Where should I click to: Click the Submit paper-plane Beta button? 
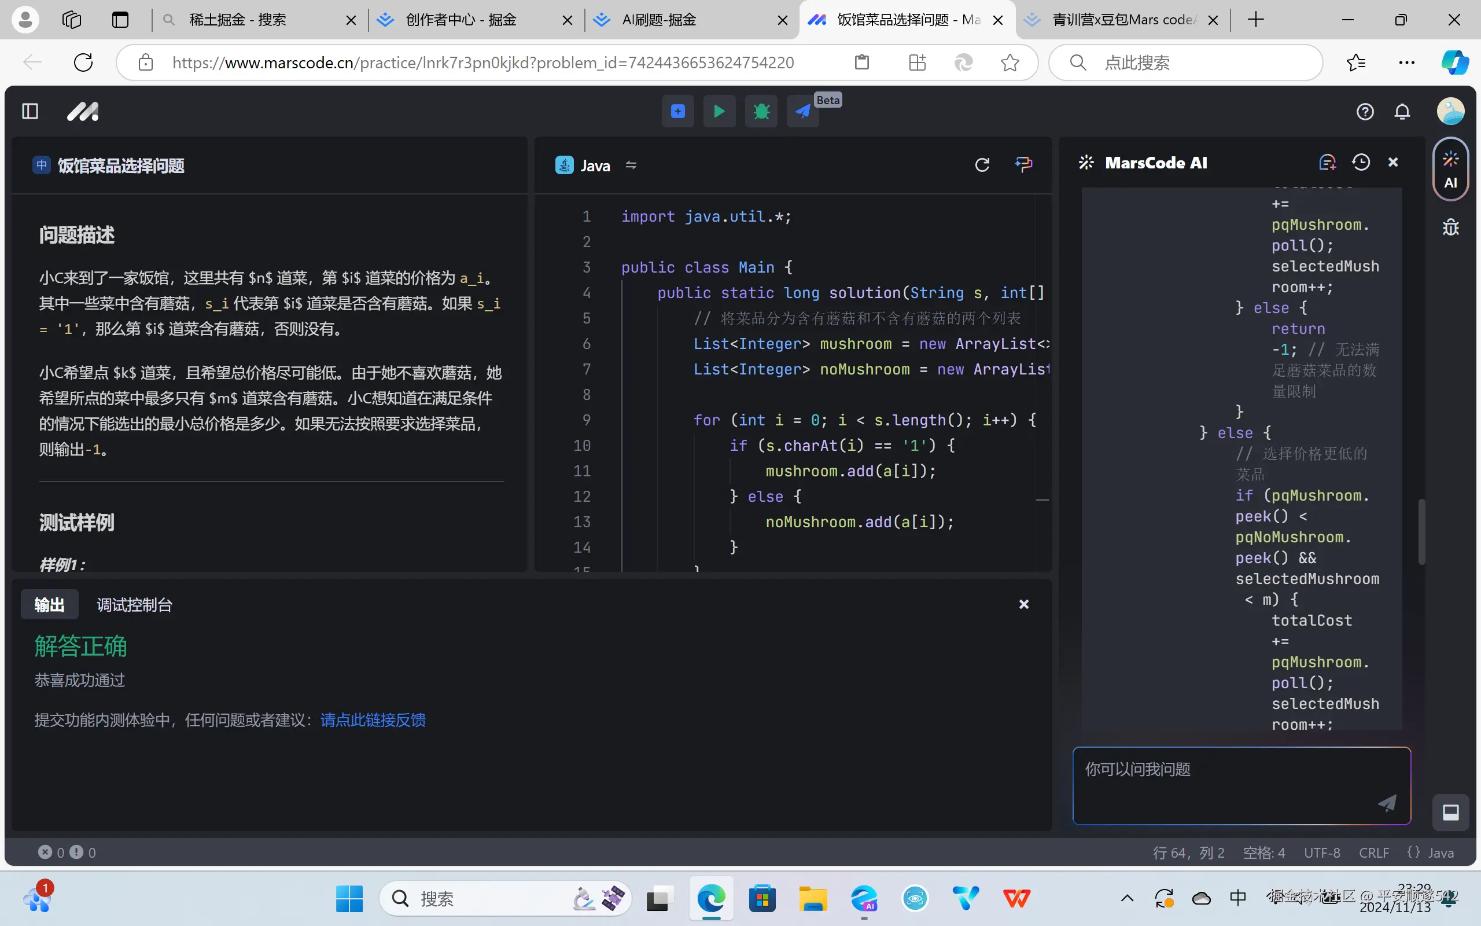(x=802, y=112)
